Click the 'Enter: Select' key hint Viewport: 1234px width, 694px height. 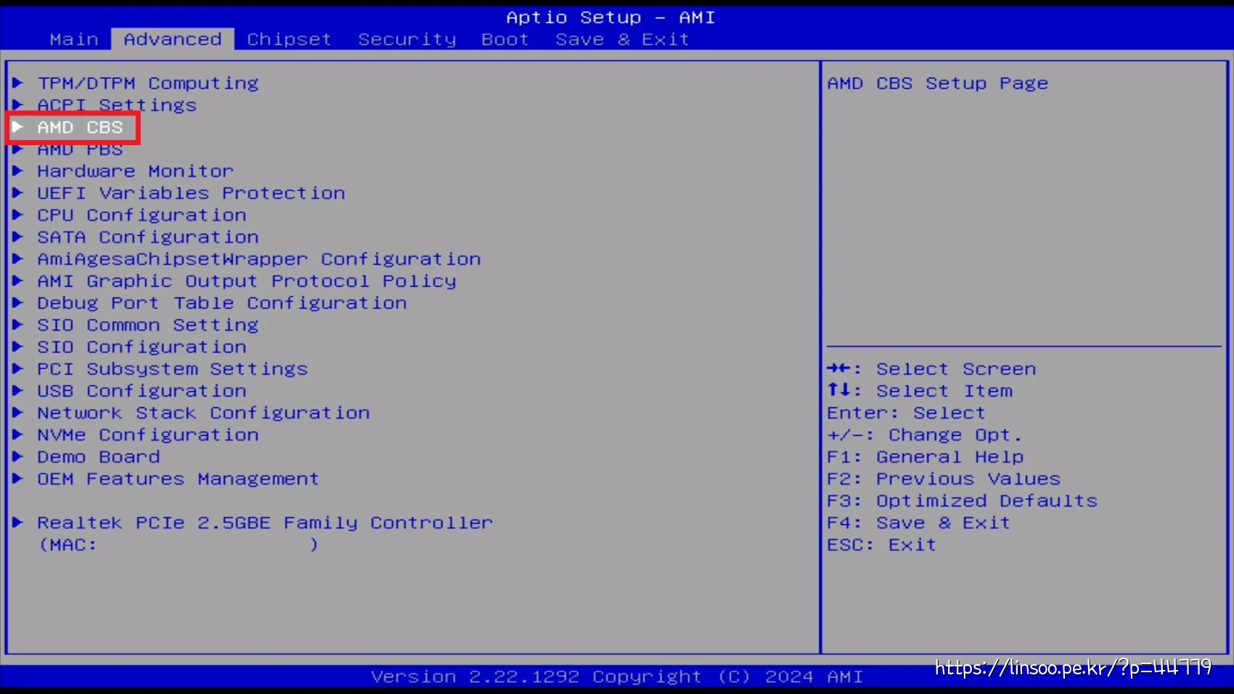(x=907, y=413)
